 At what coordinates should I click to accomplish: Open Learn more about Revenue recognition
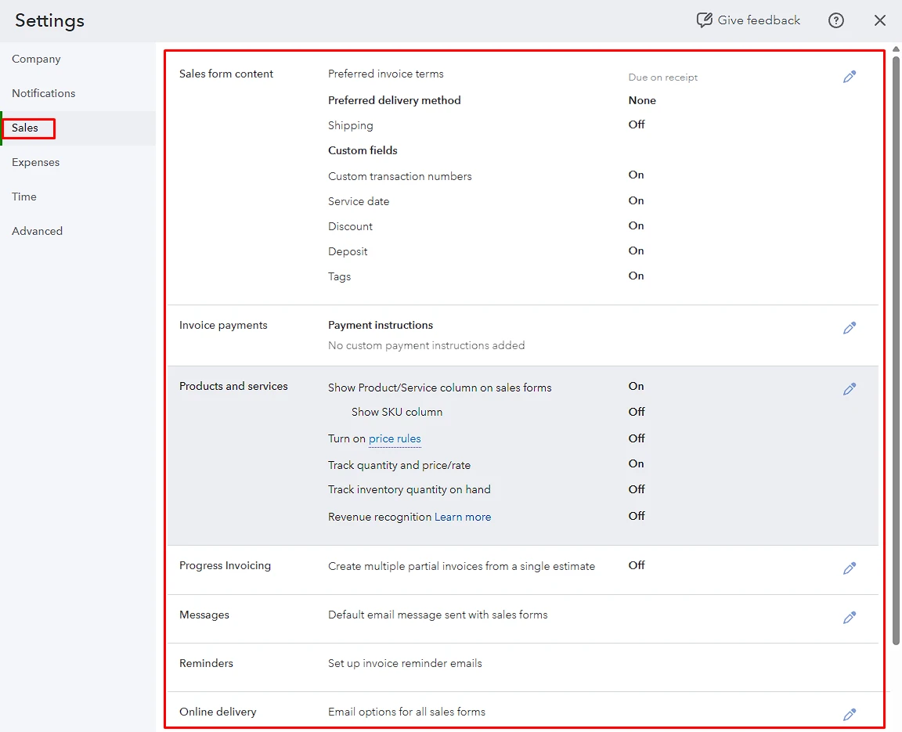pyautogui.click(x=463, y=517)
